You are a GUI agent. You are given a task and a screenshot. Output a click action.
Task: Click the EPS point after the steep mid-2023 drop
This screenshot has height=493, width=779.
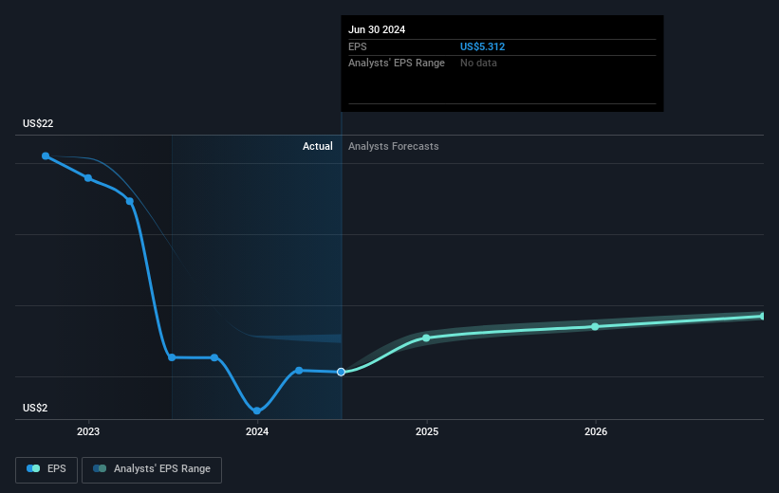tap(172, 357)
